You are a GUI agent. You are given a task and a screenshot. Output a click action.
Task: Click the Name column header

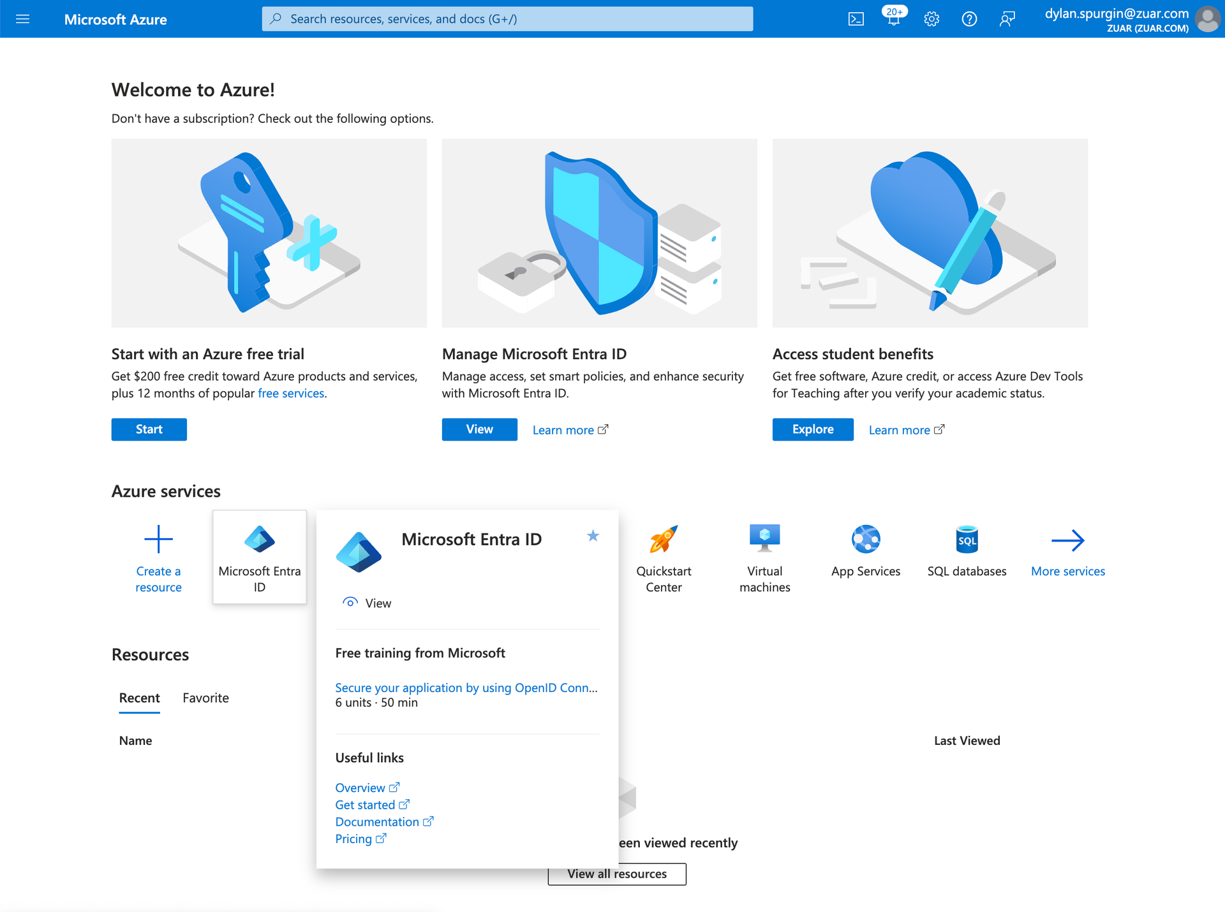pos(136,740)
